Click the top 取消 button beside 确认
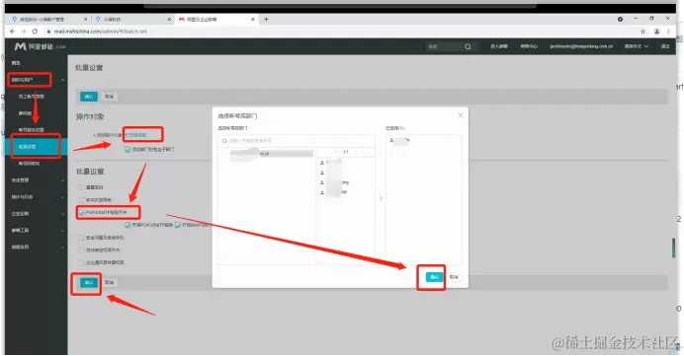Viewport: 684px width, 356px height. pyautogui.click(x=109, y=97)
